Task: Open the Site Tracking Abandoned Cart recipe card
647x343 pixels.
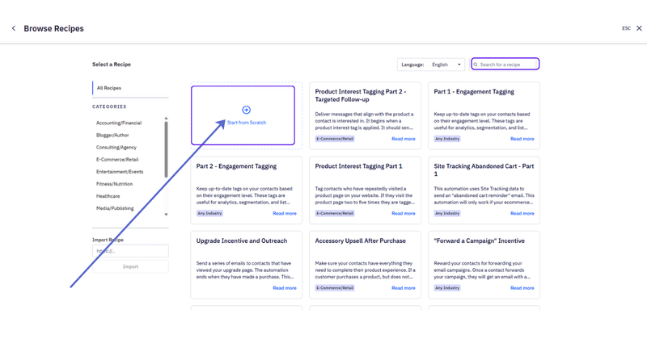Action: tap(484, 190)
